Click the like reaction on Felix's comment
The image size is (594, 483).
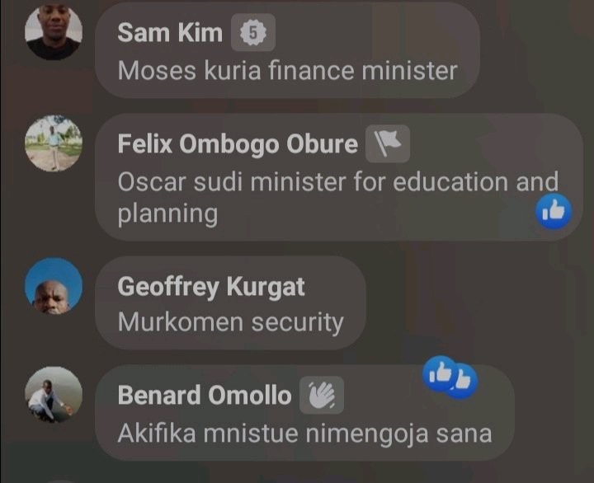pyautogui.click(x=554, y=211)
